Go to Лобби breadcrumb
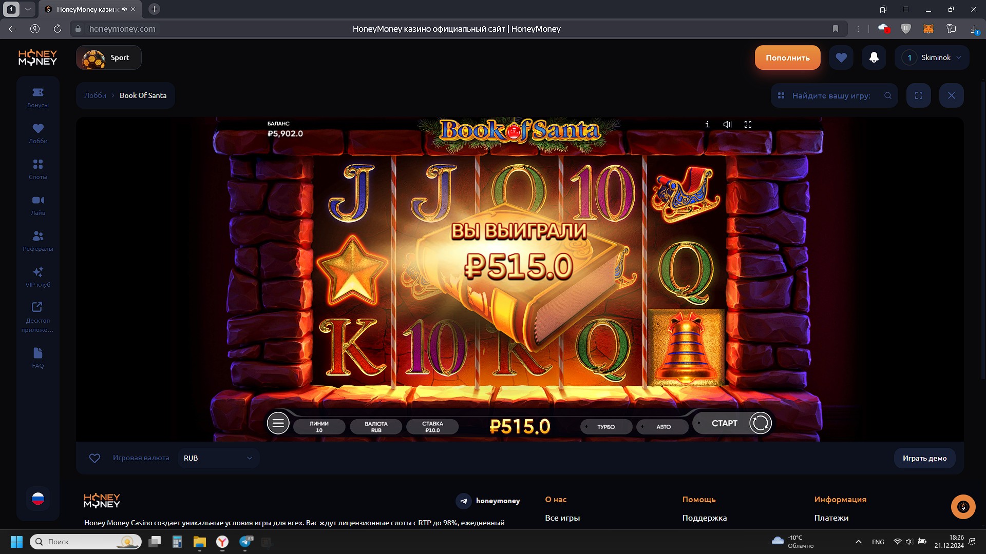This screenshot has width=986, height=554. point(96,95)
